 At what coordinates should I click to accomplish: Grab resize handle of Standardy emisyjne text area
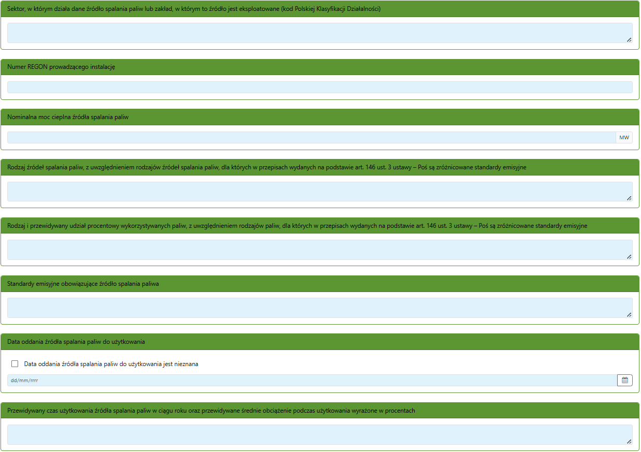tap(629, 315)
